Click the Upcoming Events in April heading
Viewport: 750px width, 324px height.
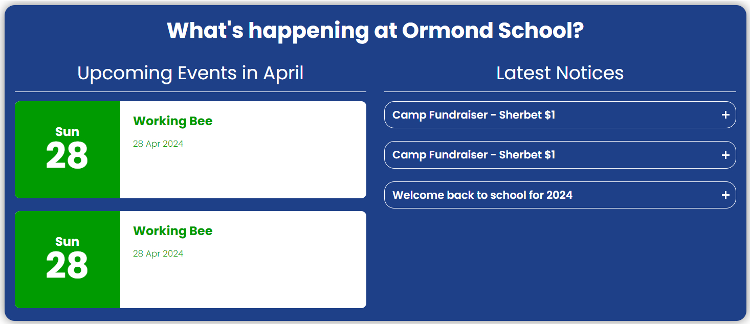pyautogui.click(x=190, y=73)
